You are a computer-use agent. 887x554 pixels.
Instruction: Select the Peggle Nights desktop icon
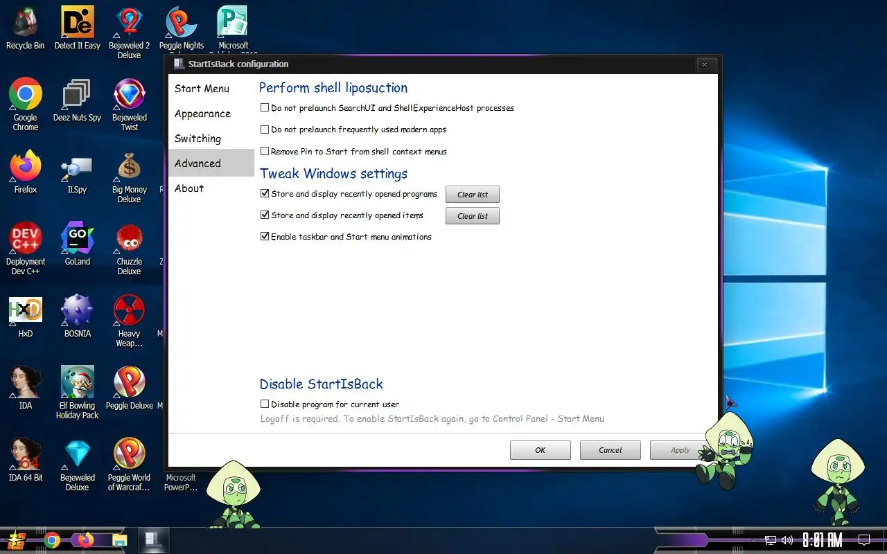pyautogui.click(x=182, y=28)
